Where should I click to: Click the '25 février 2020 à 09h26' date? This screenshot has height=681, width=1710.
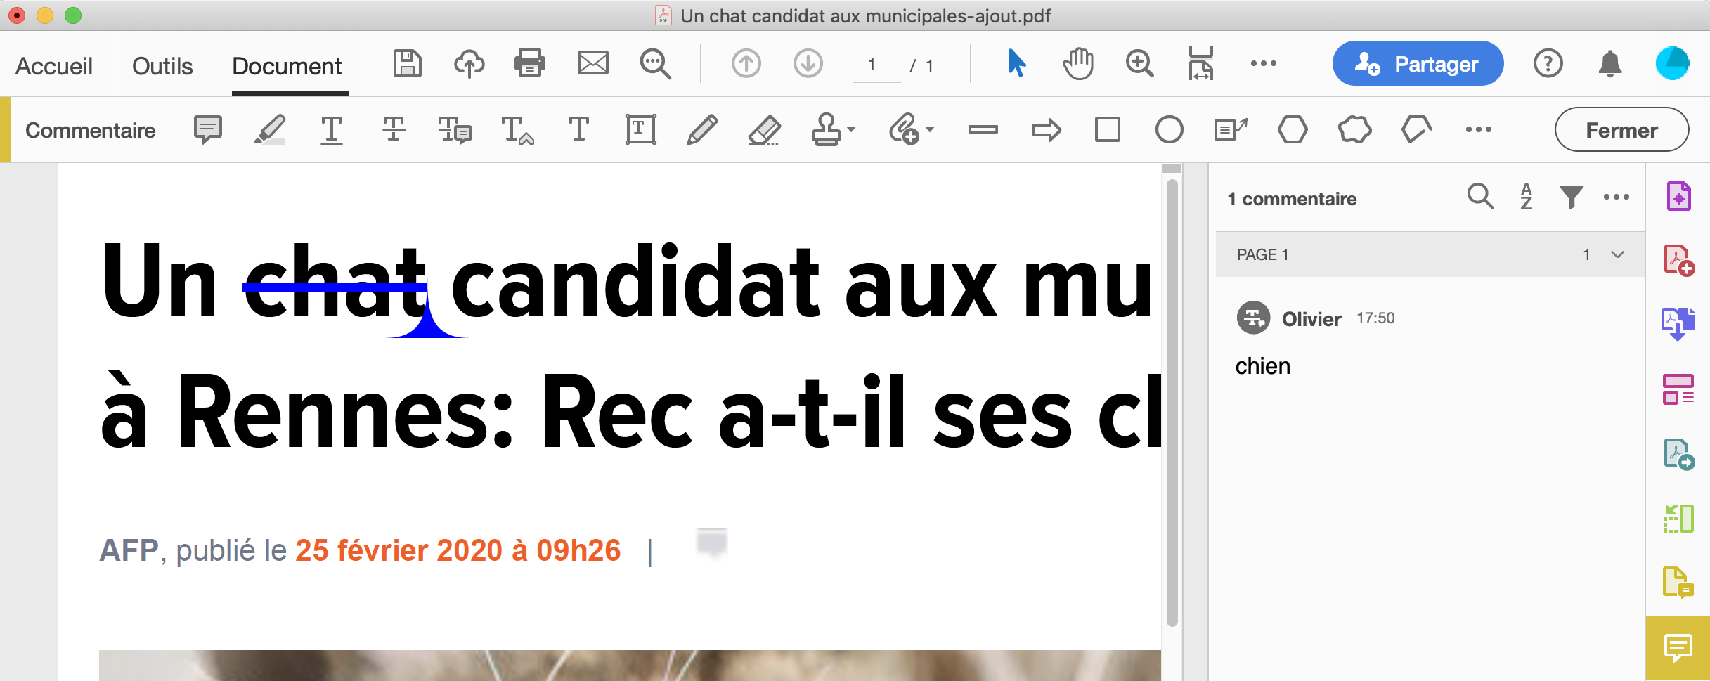458,550
